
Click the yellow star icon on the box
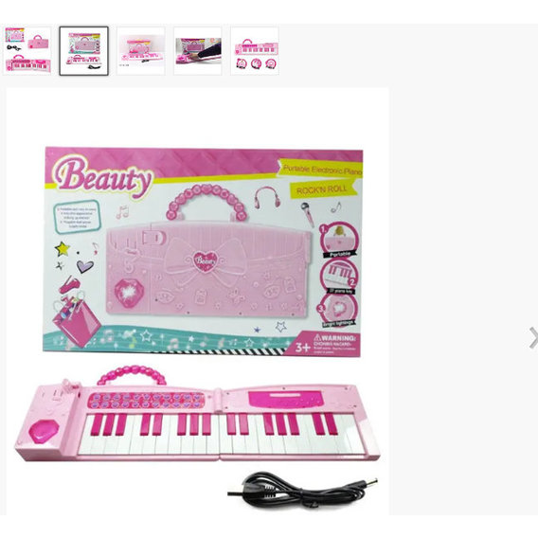(63, 249)
